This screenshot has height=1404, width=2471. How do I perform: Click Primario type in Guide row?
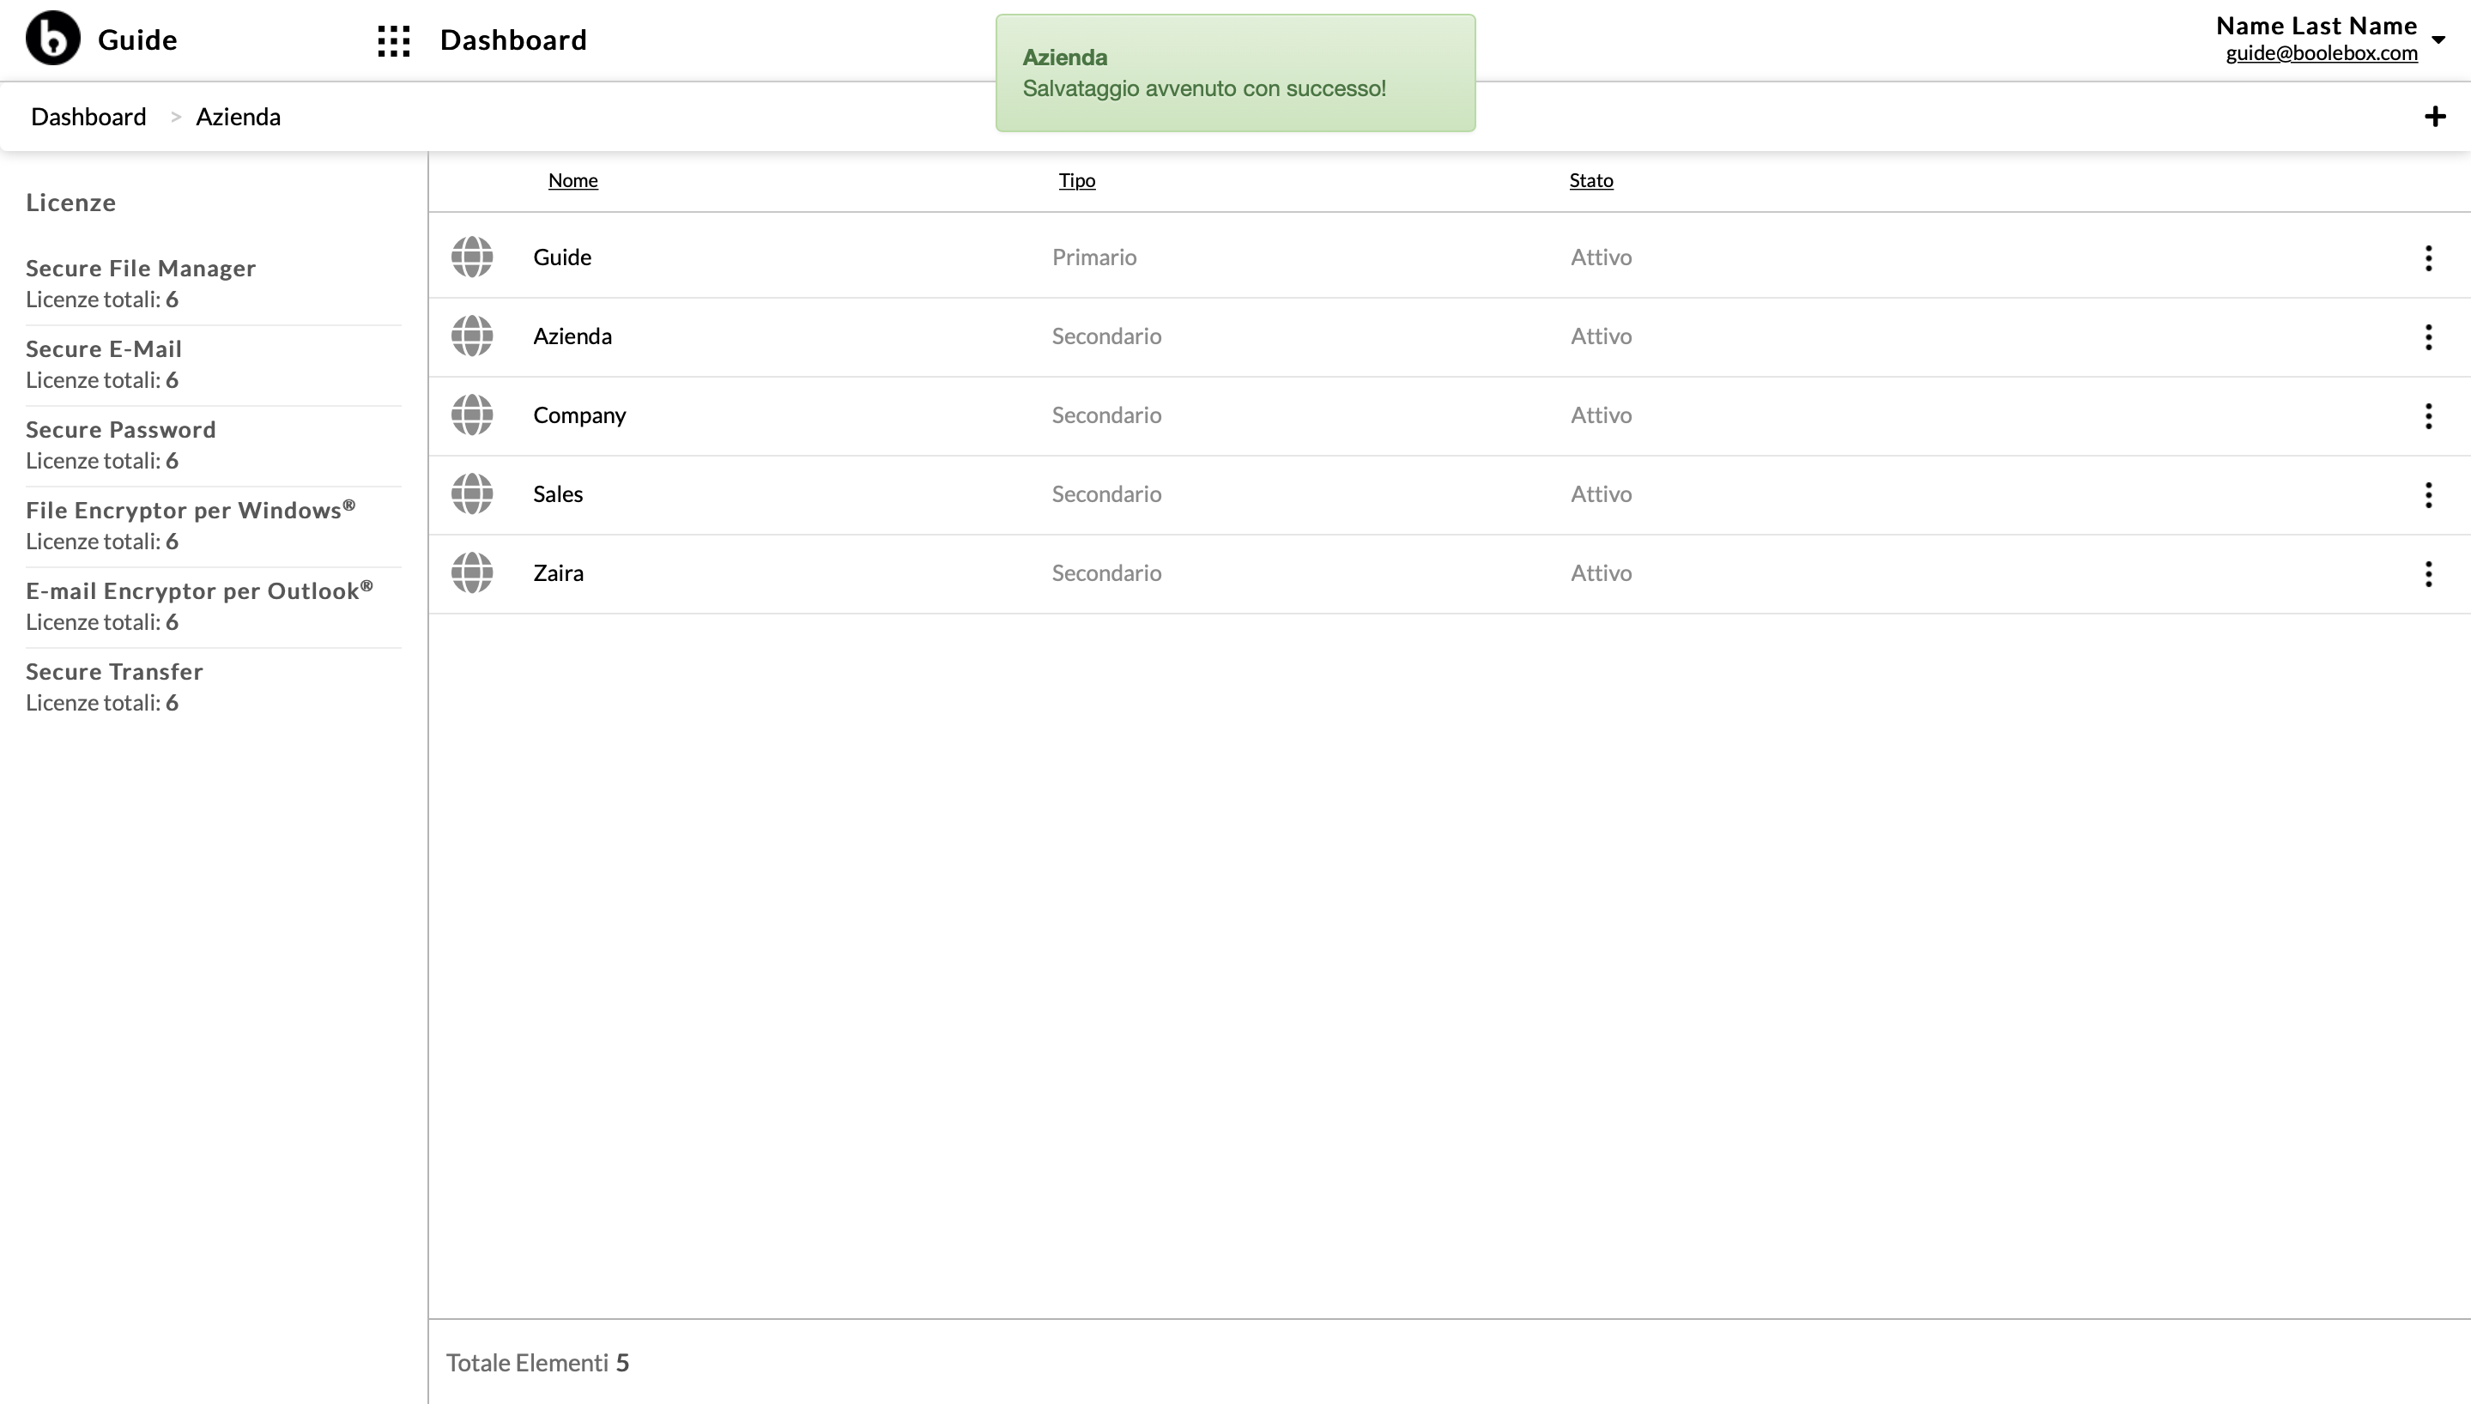(1094, 257)
